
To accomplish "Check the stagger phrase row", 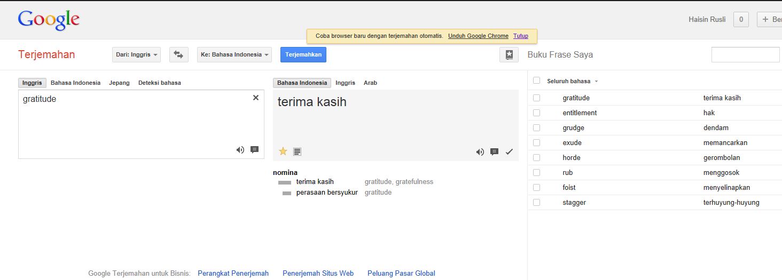I will 536,202.
